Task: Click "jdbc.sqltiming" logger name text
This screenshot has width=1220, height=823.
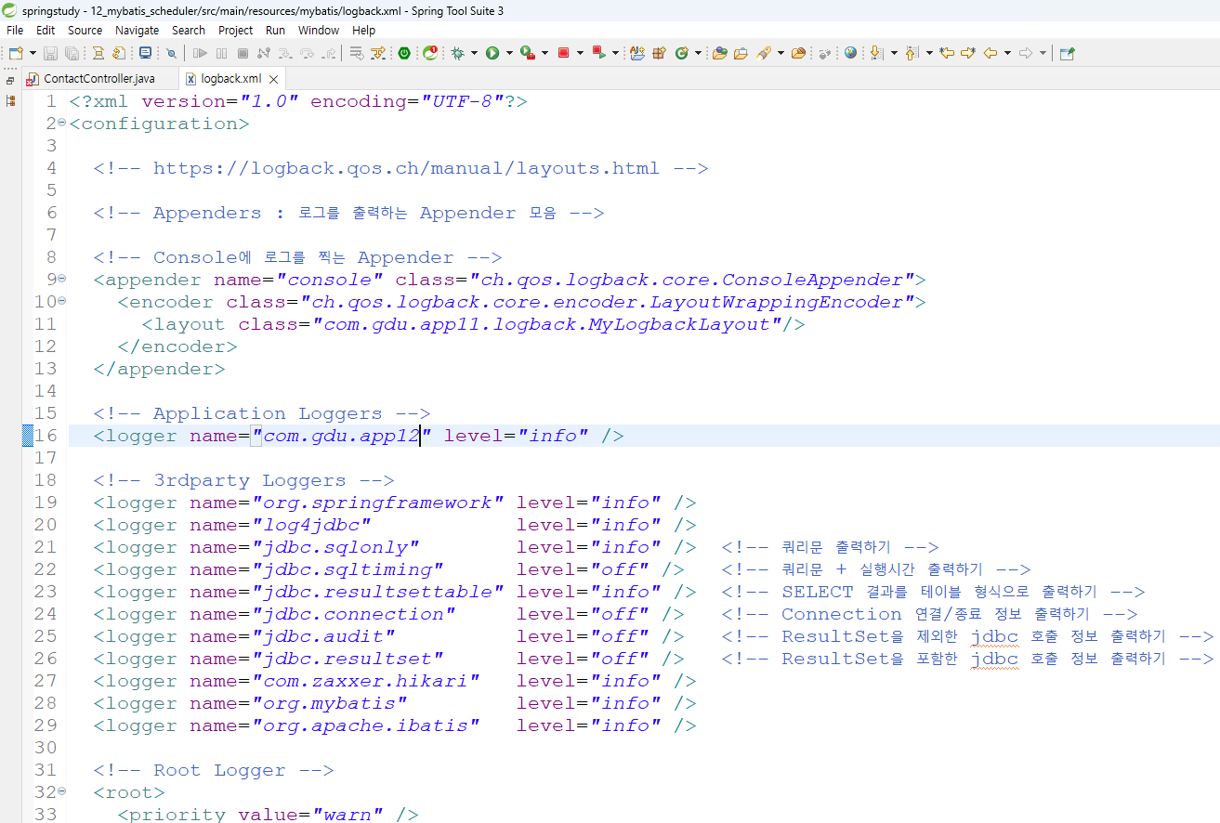Action: coord(348,569)
